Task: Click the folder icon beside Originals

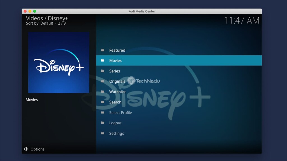Action: coord(103,81)
